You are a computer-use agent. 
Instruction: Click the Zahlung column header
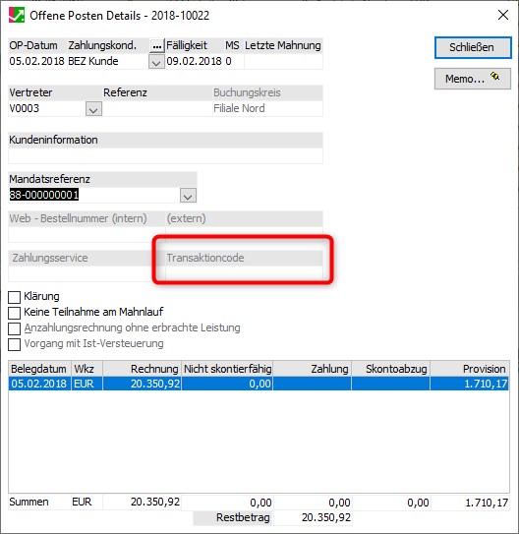tap(312, 369)
